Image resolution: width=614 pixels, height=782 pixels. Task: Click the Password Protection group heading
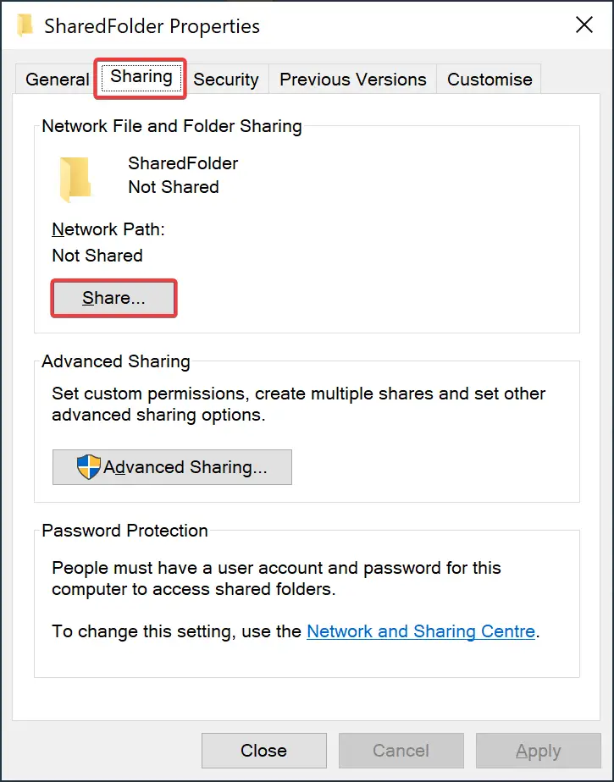click(x=124, y=531)
